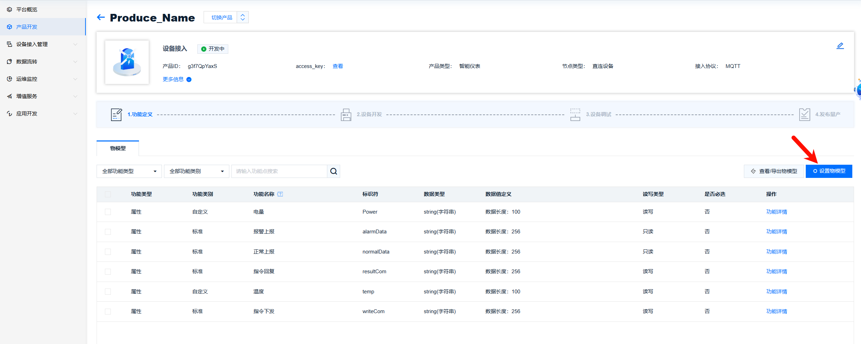Click the search magnifier icon

(334, 171)
